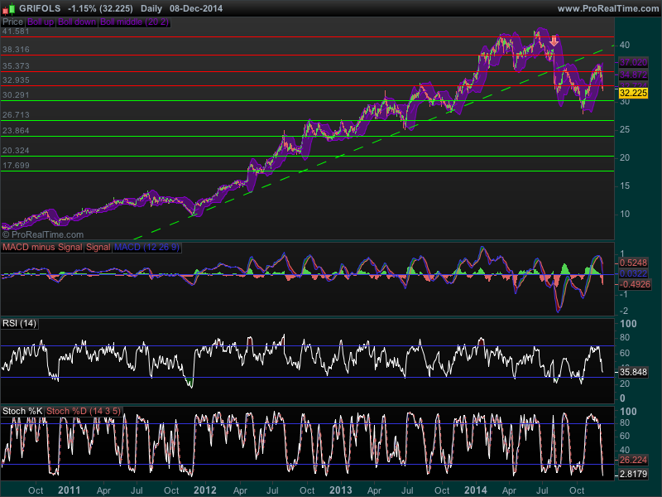Screen dimensions: 662x497
Task: Open the Boll middle (20 2) label
Action: (x=135, y=22)
